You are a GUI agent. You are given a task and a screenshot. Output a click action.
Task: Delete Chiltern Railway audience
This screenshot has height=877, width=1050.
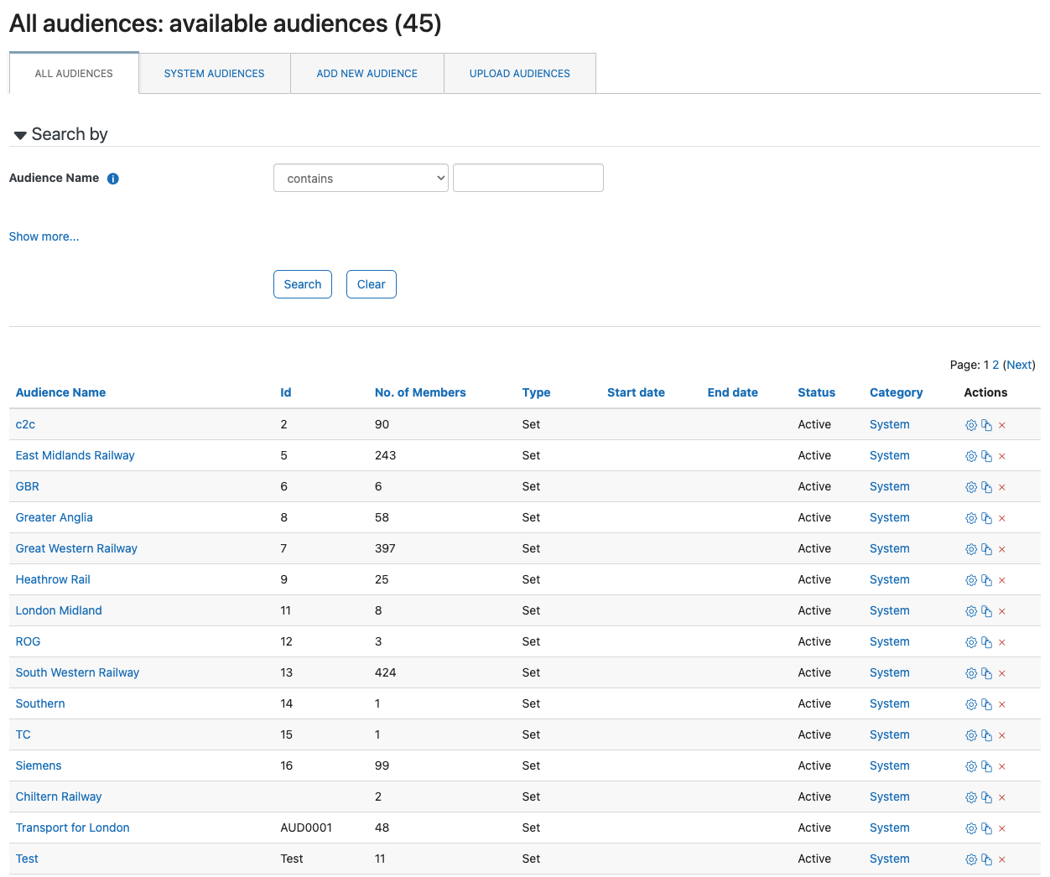coord(1002,797)
